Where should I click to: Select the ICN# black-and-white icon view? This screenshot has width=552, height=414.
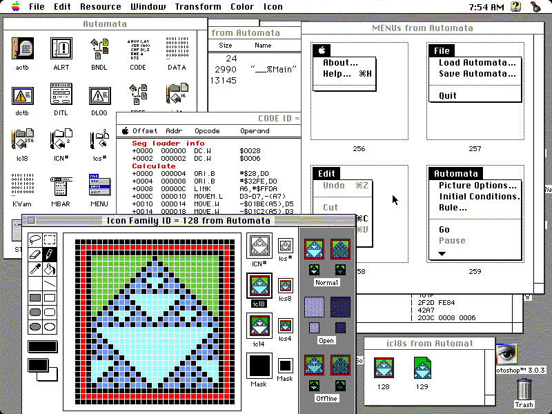click(259, 246)
